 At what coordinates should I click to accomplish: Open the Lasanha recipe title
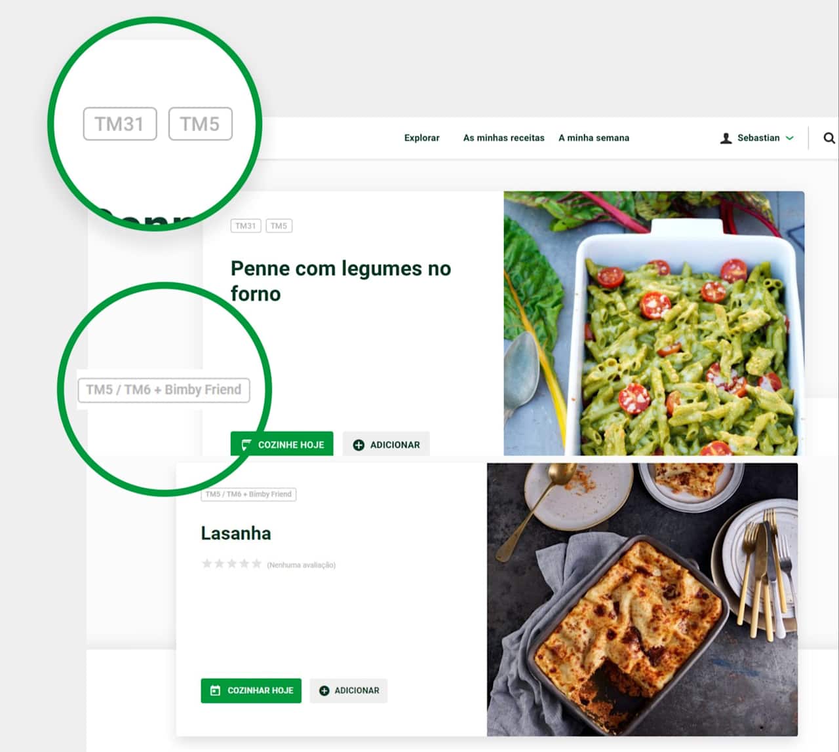point(236,533)
